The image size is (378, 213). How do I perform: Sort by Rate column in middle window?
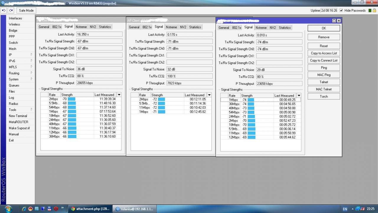click(144, 95)
